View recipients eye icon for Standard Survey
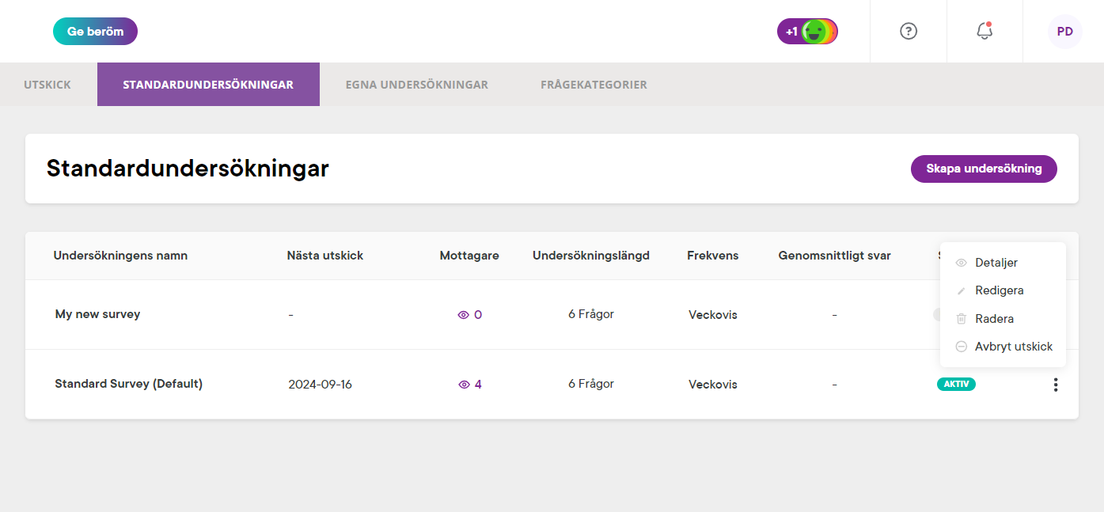 click(x=464, y=385)
